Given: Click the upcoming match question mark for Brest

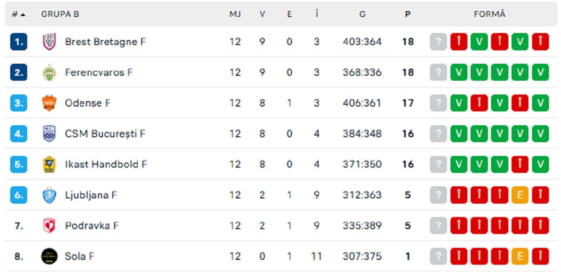Looking at the screenshot, I should [x=439, y=41].
